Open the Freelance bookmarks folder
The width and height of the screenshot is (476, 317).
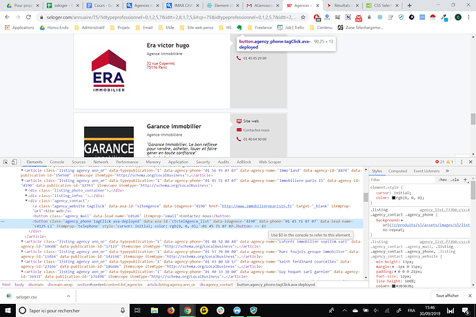tap(259, 28)
